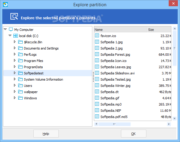Click the Softpedia Forest.jpg file icon

(x=97, y=54)
